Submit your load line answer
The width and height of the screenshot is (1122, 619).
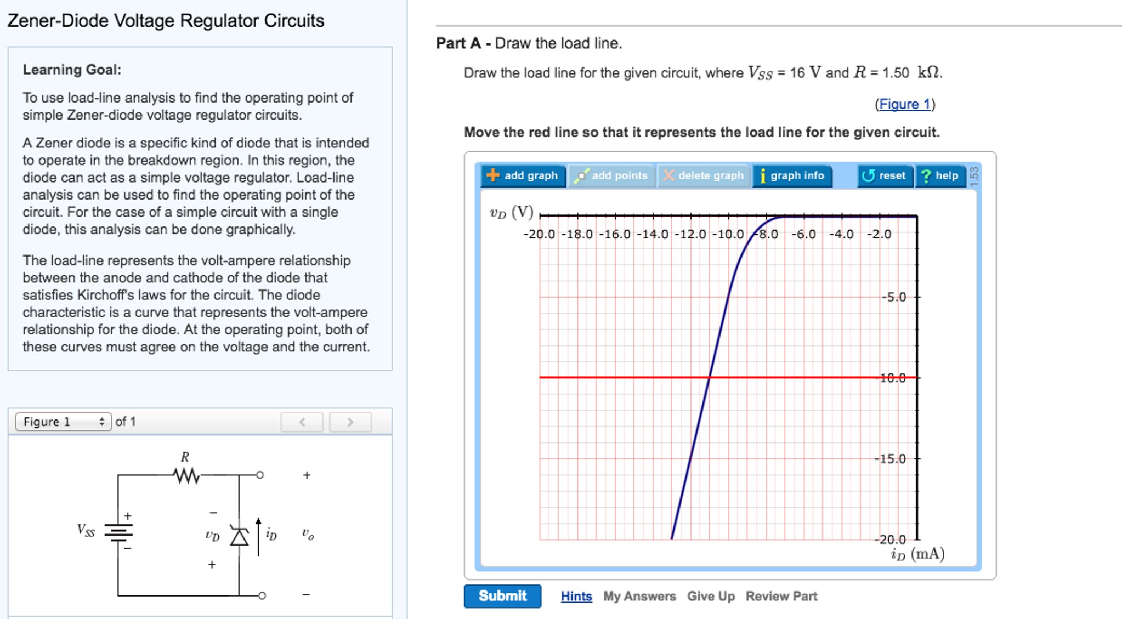[502, 596]
